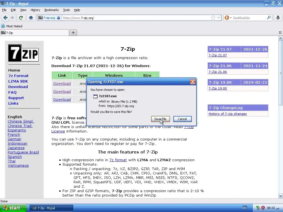
Task: Open the browser home page icon
Action: pyautogui.click(x=31, y=18)
